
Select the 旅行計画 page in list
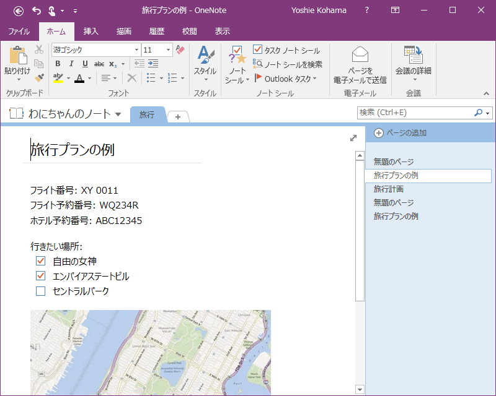tap(388, 189)
